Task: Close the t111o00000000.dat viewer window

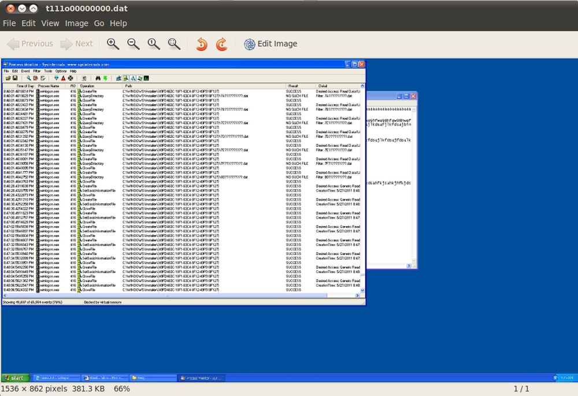Action: 10,9
